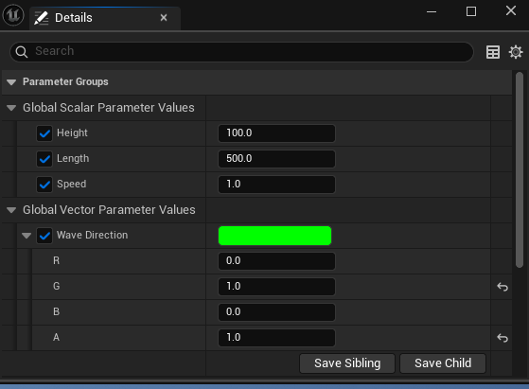Viewport: 529px width, 389px height.
Task: Close the Details tab
Action: click(x=164, y=18)
